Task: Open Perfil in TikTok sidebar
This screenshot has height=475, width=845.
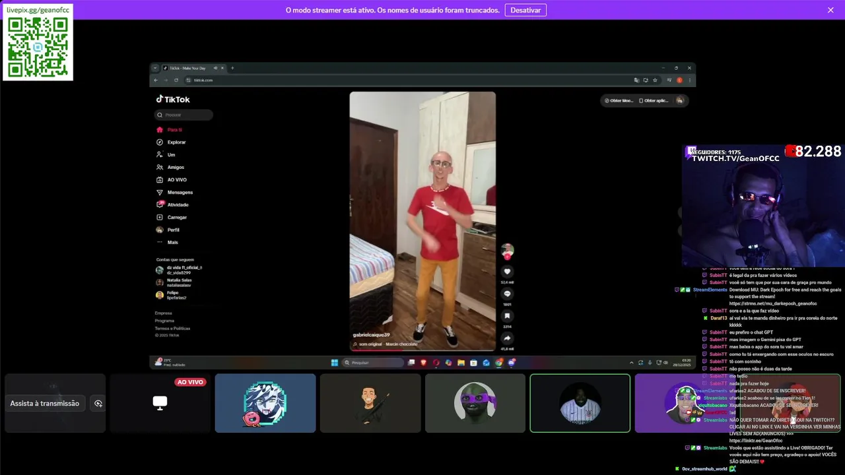Action: tap(168, 230)
